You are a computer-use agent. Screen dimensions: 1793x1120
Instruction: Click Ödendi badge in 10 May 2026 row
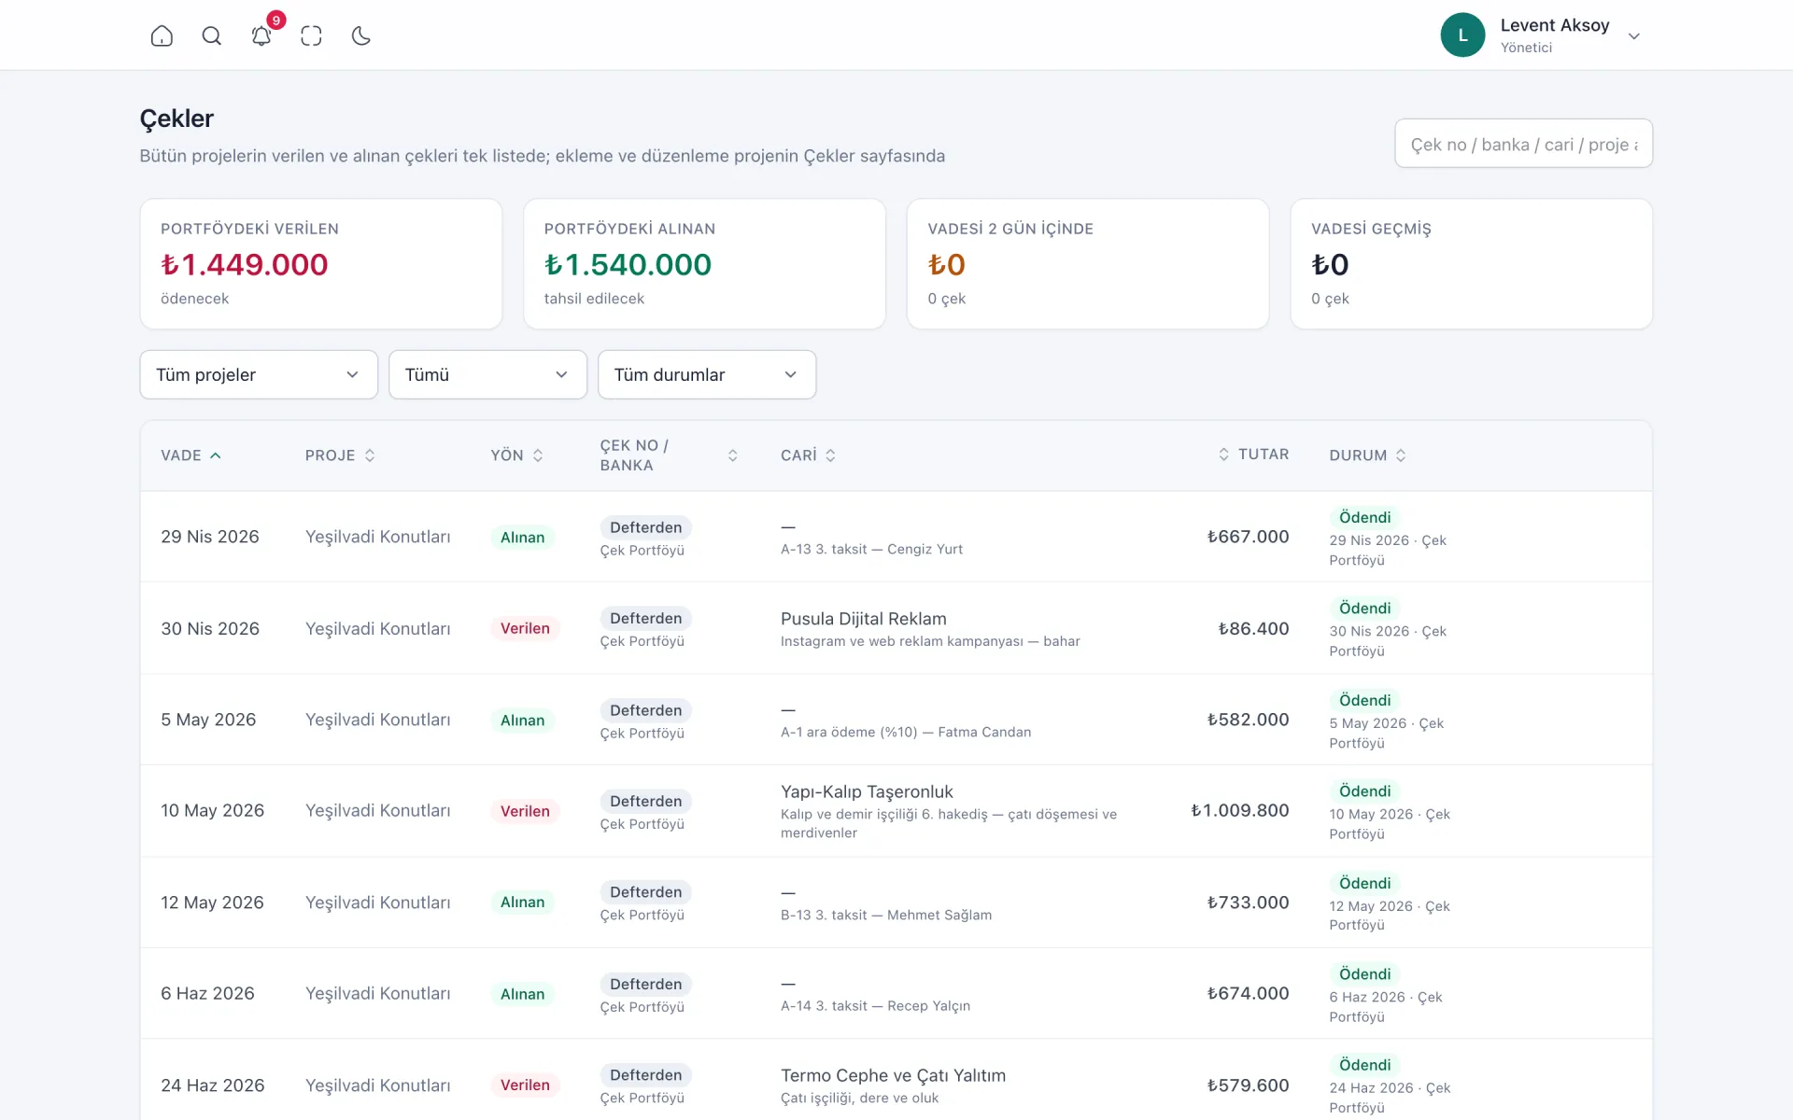1364,791
